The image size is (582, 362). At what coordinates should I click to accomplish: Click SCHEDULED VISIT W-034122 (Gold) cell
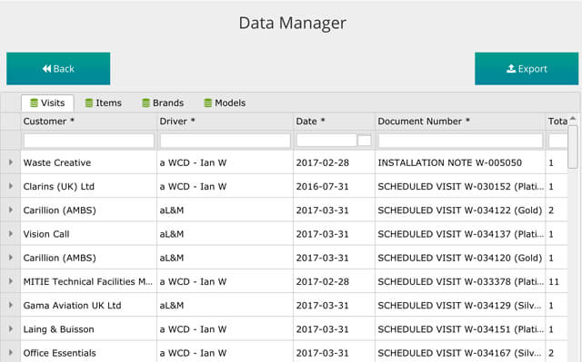pyautogui.click(x=460, y=210)
